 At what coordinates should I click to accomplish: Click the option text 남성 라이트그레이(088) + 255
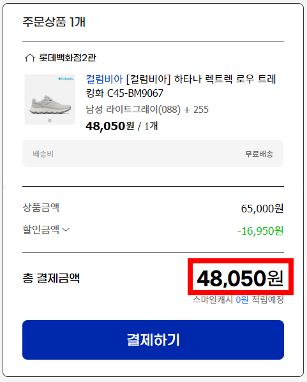147,110
